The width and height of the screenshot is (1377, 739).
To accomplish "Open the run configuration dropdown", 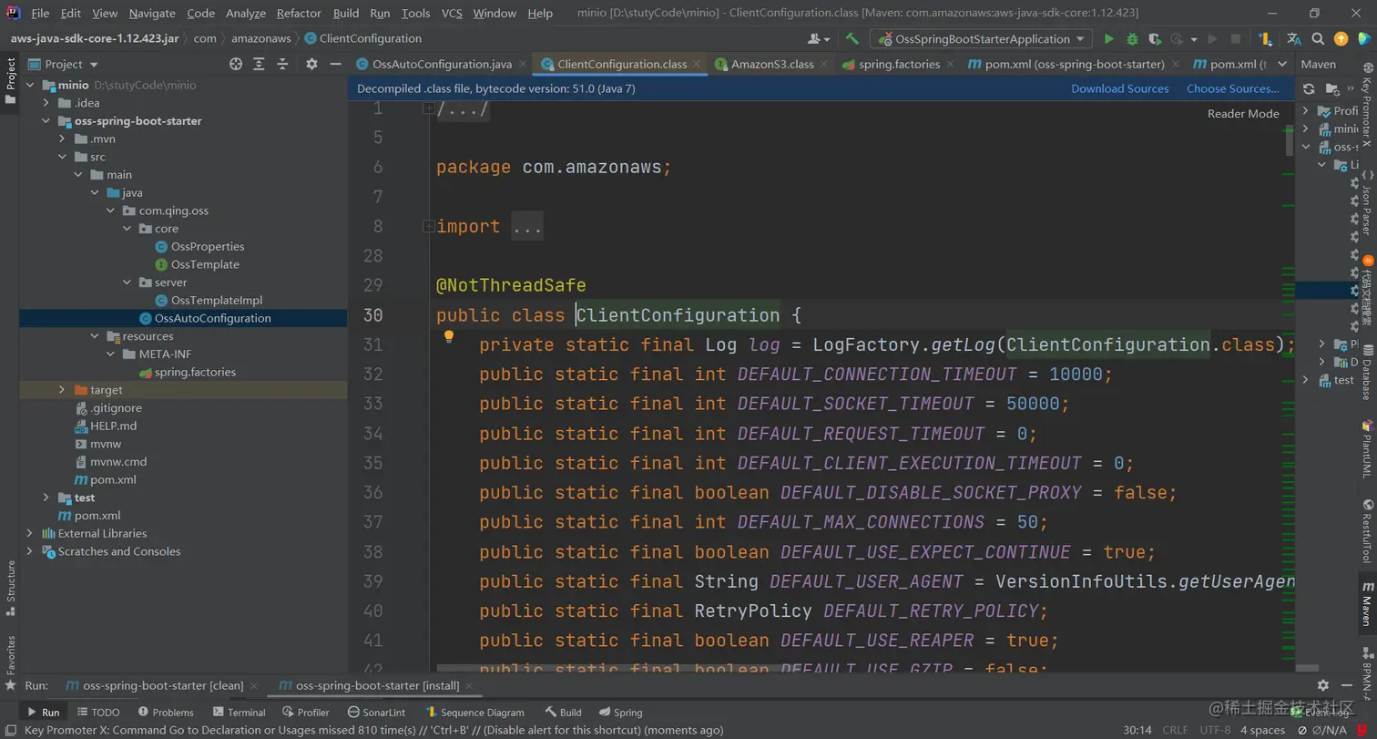I will pos(980,39).
